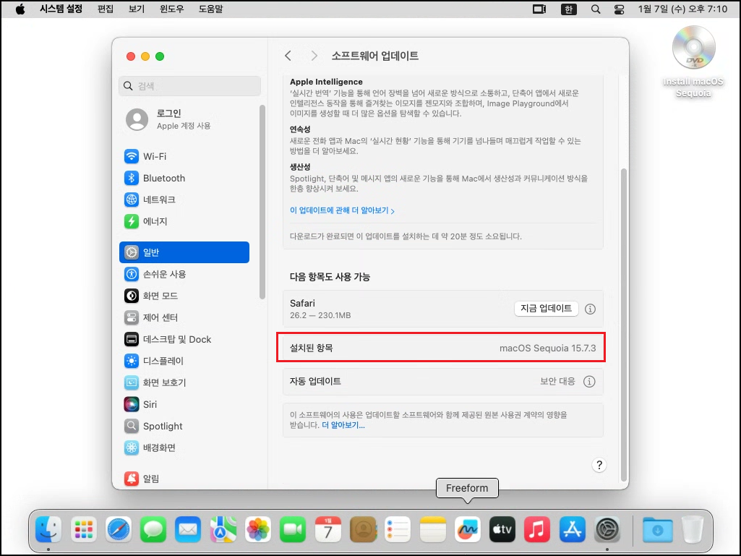Open 화면 보호기 settings

click(x=184, y=382)
